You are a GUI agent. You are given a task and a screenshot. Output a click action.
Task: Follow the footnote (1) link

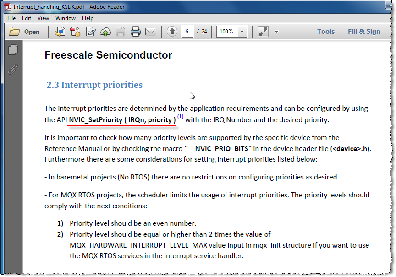point(180,117)
